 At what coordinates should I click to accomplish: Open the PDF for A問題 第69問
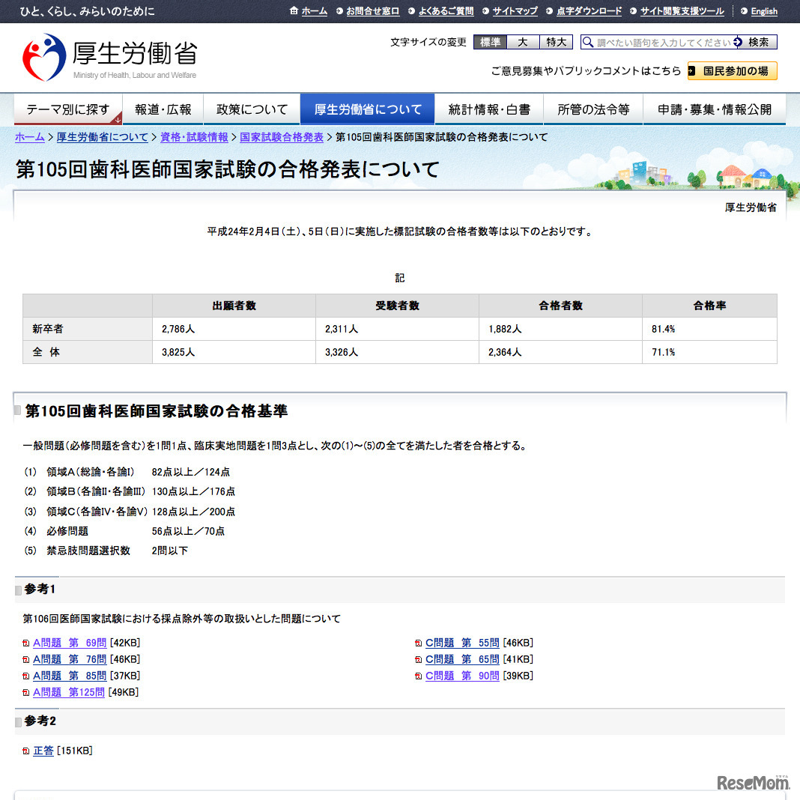point(67,642)
